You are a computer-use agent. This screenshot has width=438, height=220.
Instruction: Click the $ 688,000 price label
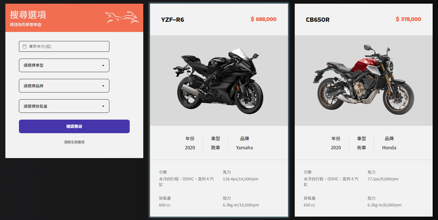coord(264,19)
